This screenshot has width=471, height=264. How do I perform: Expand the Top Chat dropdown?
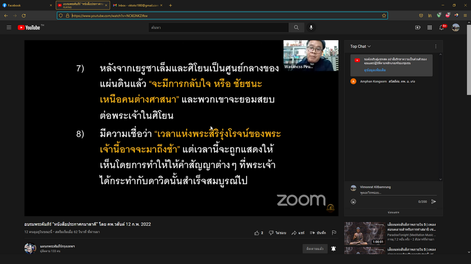point(361,46)
